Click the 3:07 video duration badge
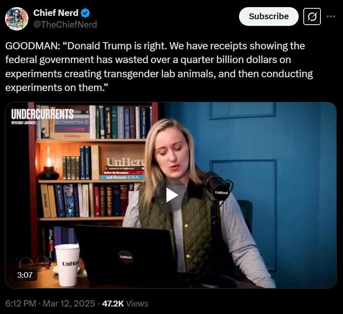Viewport: 343px width, 314px height. (x=25, y=275)
